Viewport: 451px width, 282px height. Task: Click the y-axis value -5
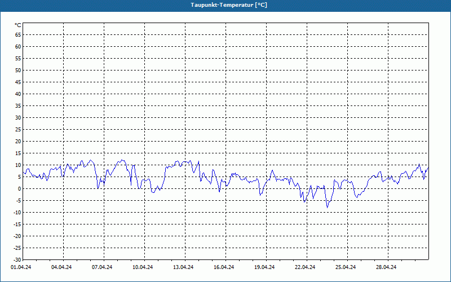pyautogui.click(x=19, y=201)
